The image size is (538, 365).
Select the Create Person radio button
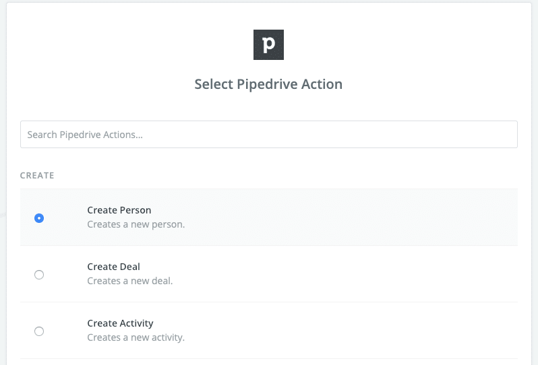point(39,218)
